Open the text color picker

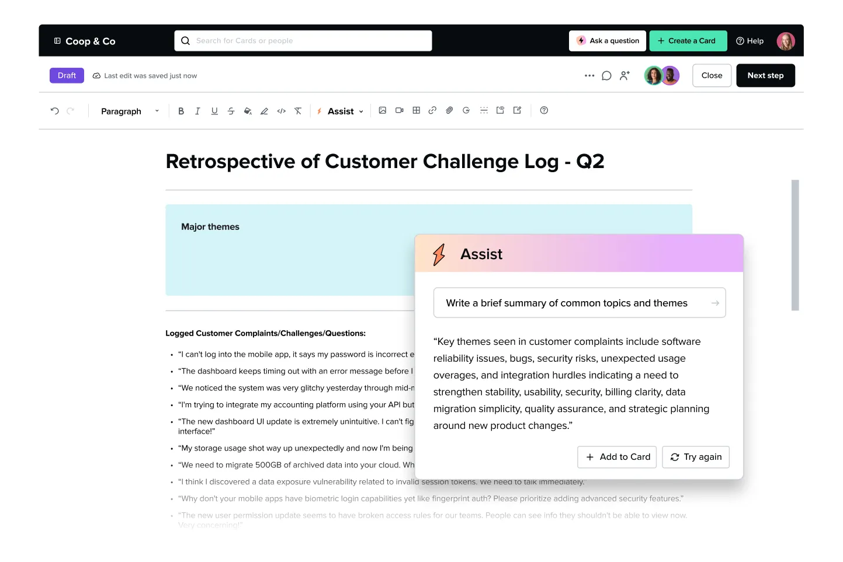pyautogui.click(x=248, y=110)
